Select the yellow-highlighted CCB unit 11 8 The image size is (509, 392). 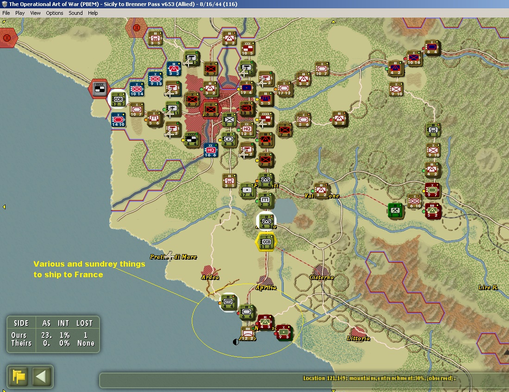click(x=266, y=242)
